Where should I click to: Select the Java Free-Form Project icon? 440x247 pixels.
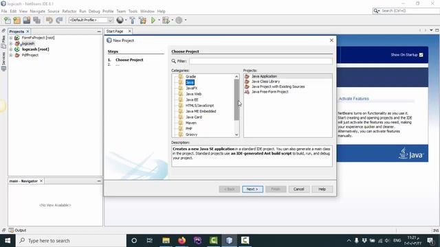[x=247, y=92]
